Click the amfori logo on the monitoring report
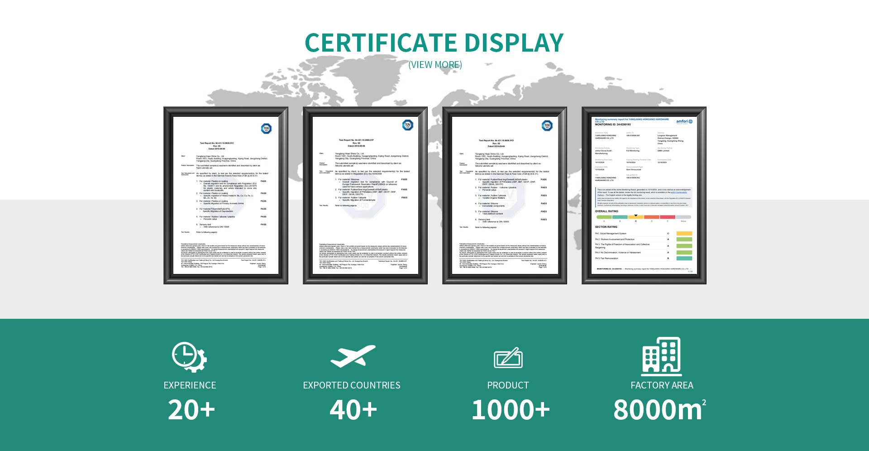Viewport: 869px width, 451px height. click(x=684, y=121)
